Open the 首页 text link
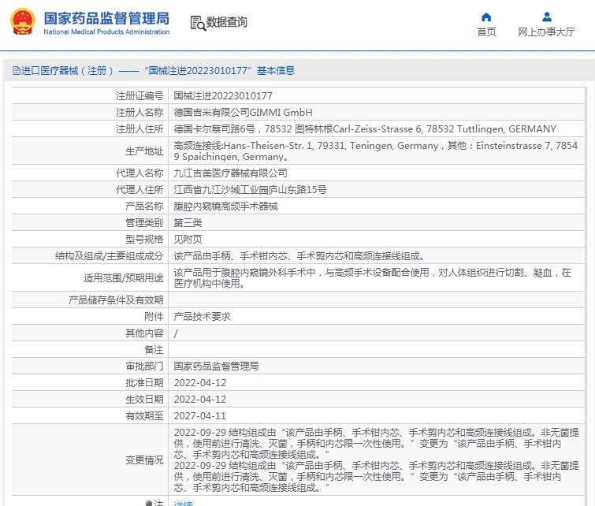The height and width of the screenshot is (506, 595). 486,32
